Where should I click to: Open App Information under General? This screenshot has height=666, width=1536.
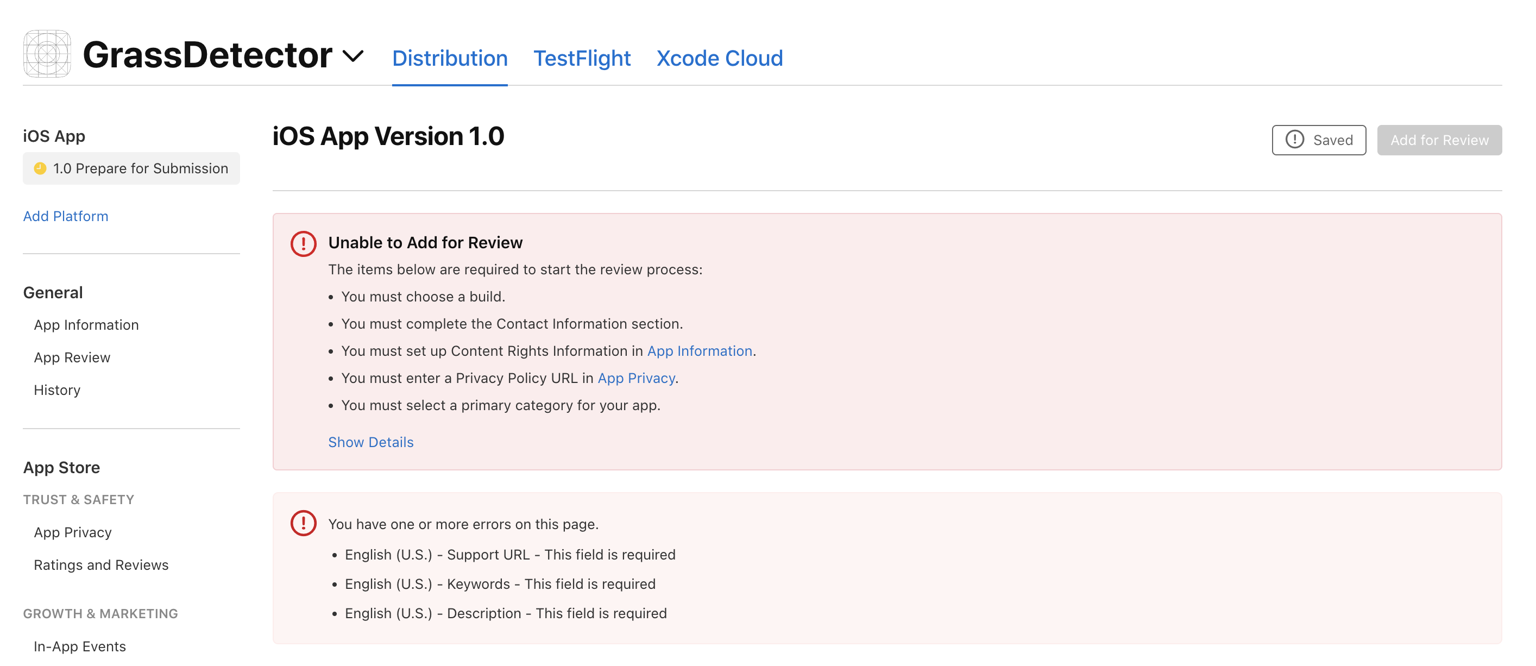(86, 324)
